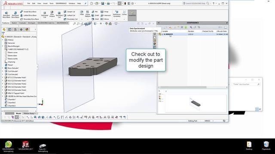Expand the CBORE for M6 Hex Head node

click(x=3, y=96)
